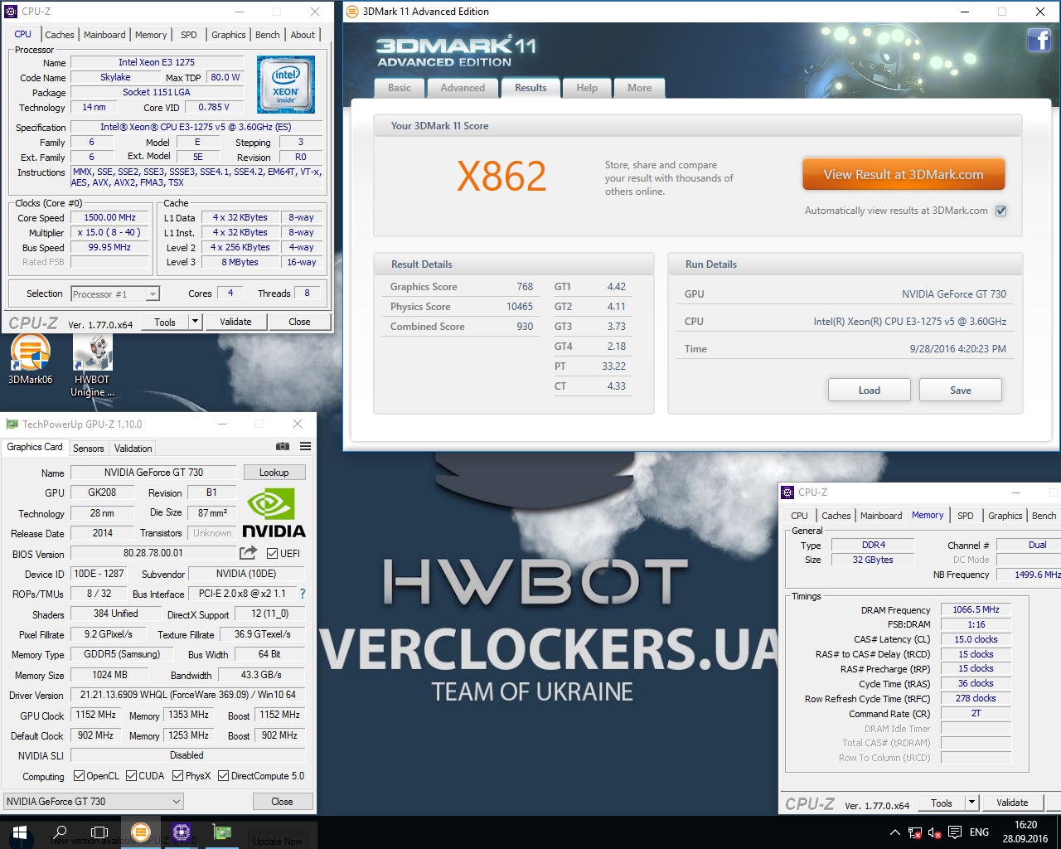Show hidden system tray icons
The width and height of the screenshot is (1061, 849).
point(894,832)
